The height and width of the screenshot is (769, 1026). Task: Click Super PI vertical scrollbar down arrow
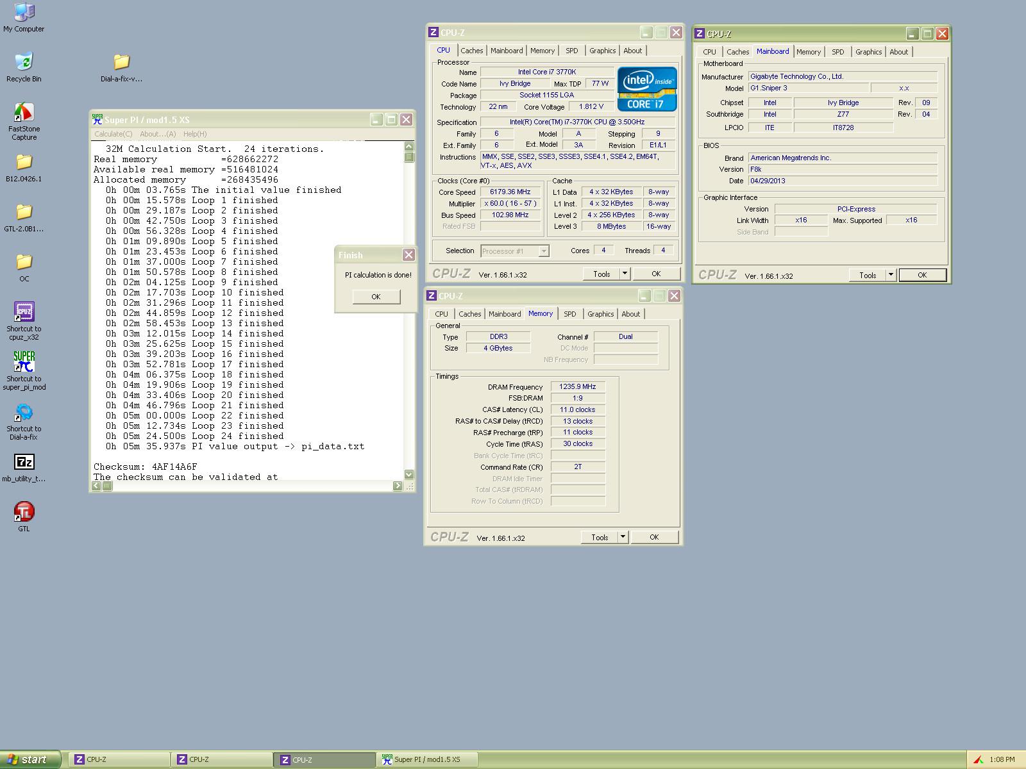[409, 475]
